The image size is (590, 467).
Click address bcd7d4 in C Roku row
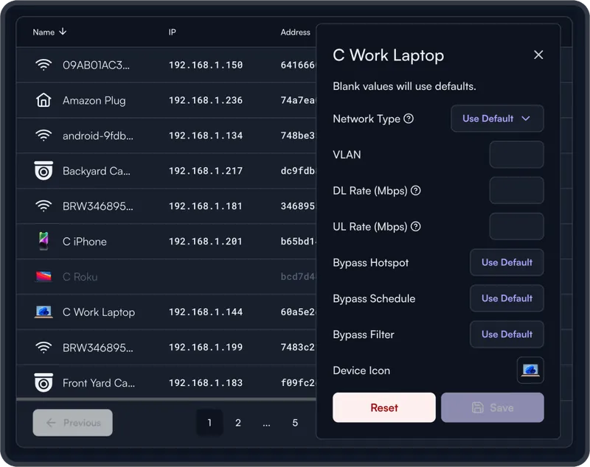click(x=298, y=276)
